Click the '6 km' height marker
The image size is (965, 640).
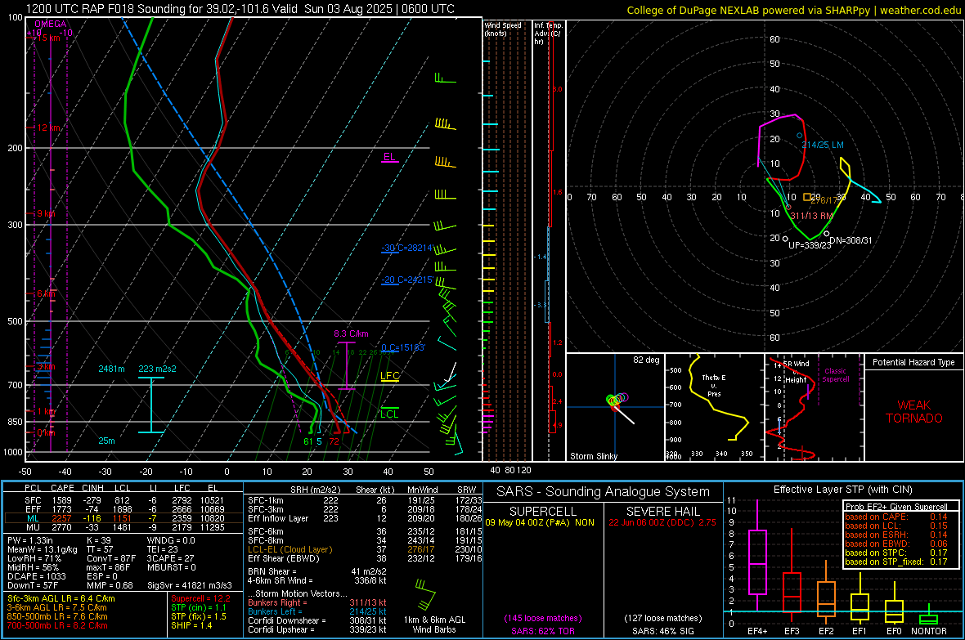[x=46, y=293]
